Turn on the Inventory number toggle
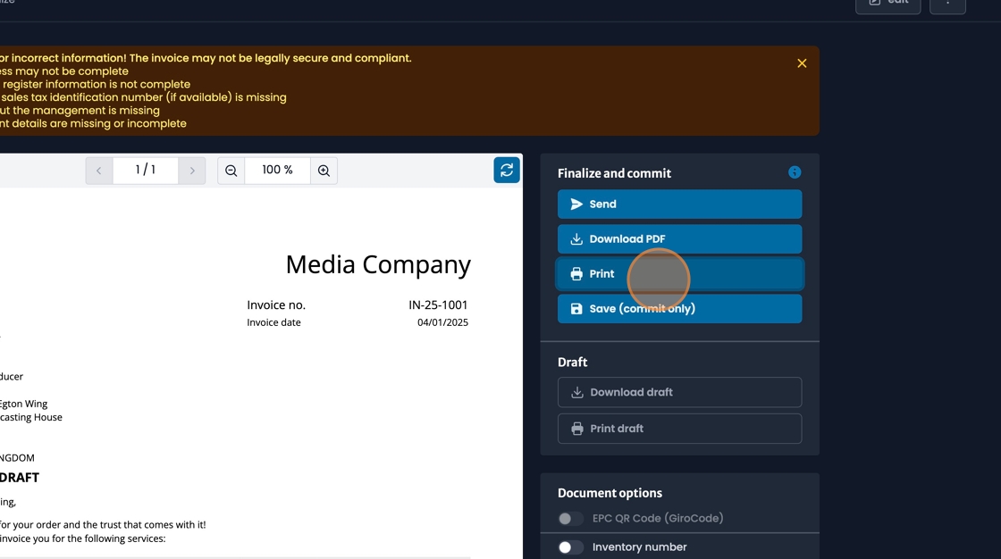The height and width of the screenshot is (559, 1001). (x=569, y=546)
